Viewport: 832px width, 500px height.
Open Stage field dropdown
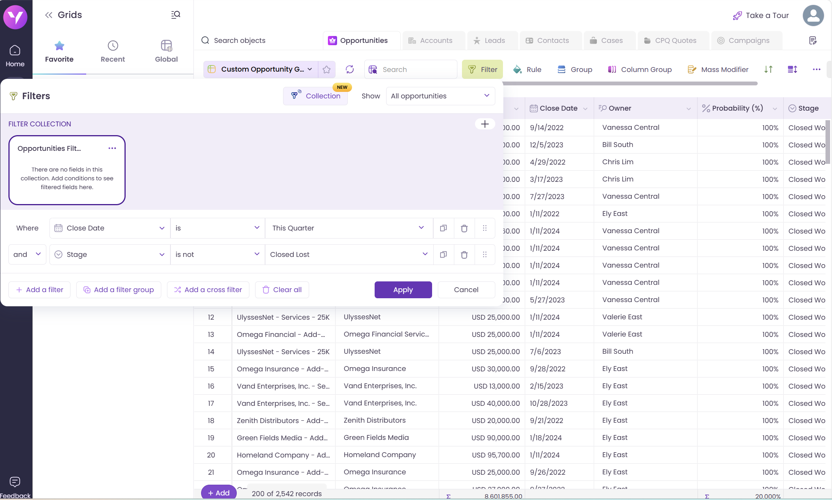[110, 255]
